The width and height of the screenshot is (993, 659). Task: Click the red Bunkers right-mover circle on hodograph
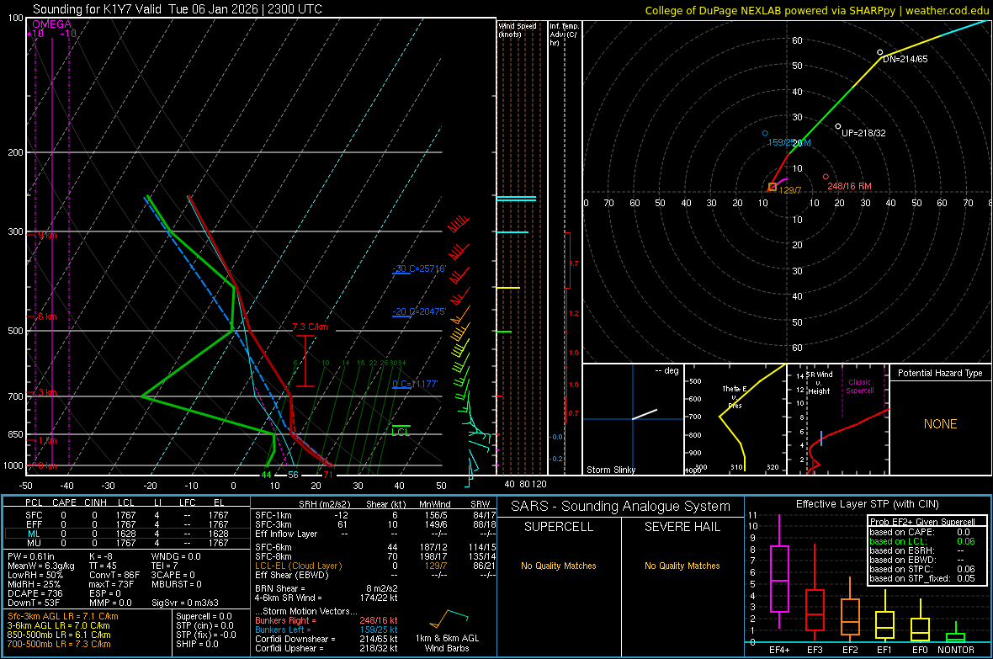pos(826,177)
